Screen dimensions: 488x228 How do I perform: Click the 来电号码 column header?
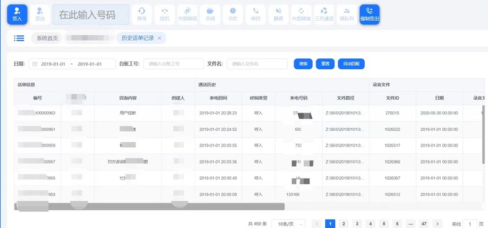pyautogui.click(x=299, y=98)
